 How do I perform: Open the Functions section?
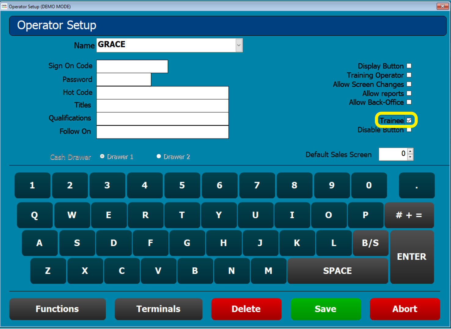(x=57, y=309)
